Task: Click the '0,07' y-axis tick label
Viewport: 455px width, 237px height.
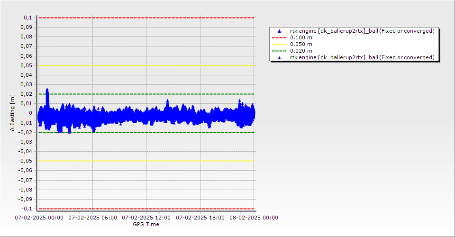Action: pyautogui.click(x=27, y=46)
